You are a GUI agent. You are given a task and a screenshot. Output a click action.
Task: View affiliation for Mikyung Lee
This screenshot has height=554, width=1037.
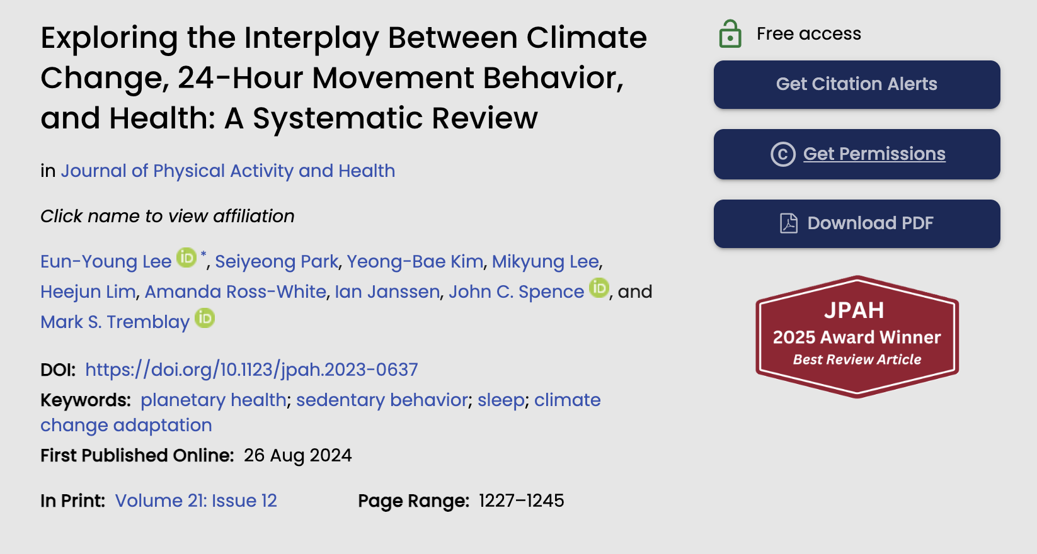[x=546, y=261]
